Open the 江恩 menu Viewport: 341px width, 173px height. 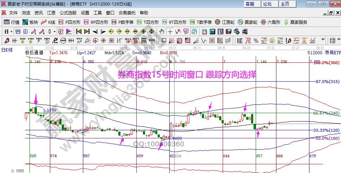51,13
